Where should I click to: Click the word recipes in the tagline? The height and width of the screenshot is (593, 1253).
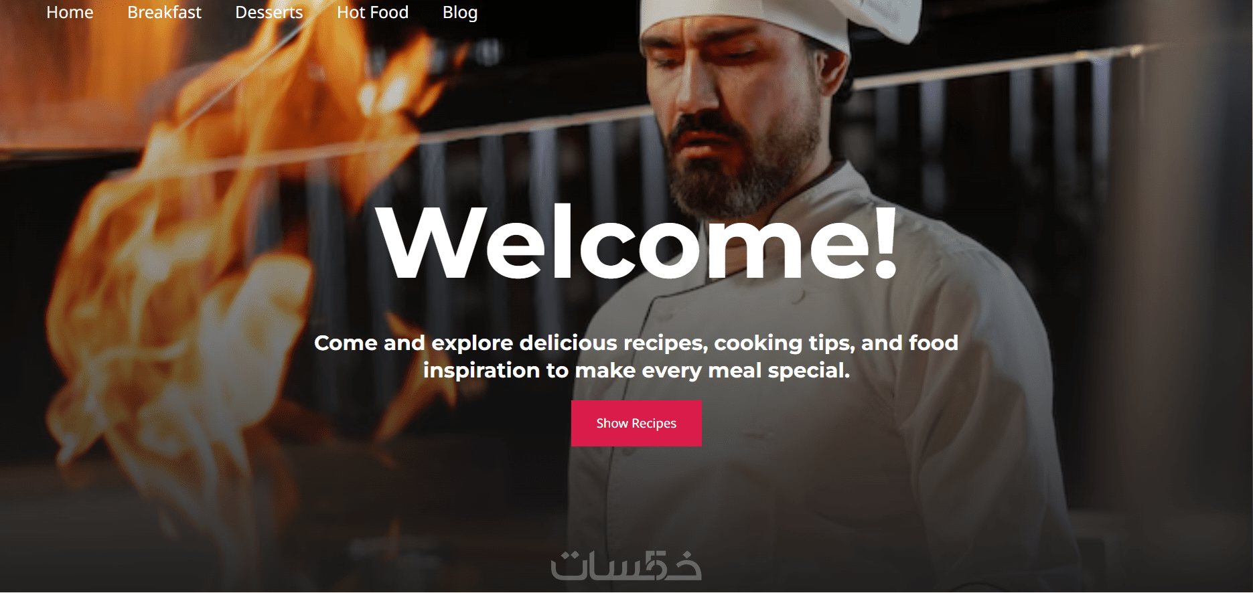point(666,343)
